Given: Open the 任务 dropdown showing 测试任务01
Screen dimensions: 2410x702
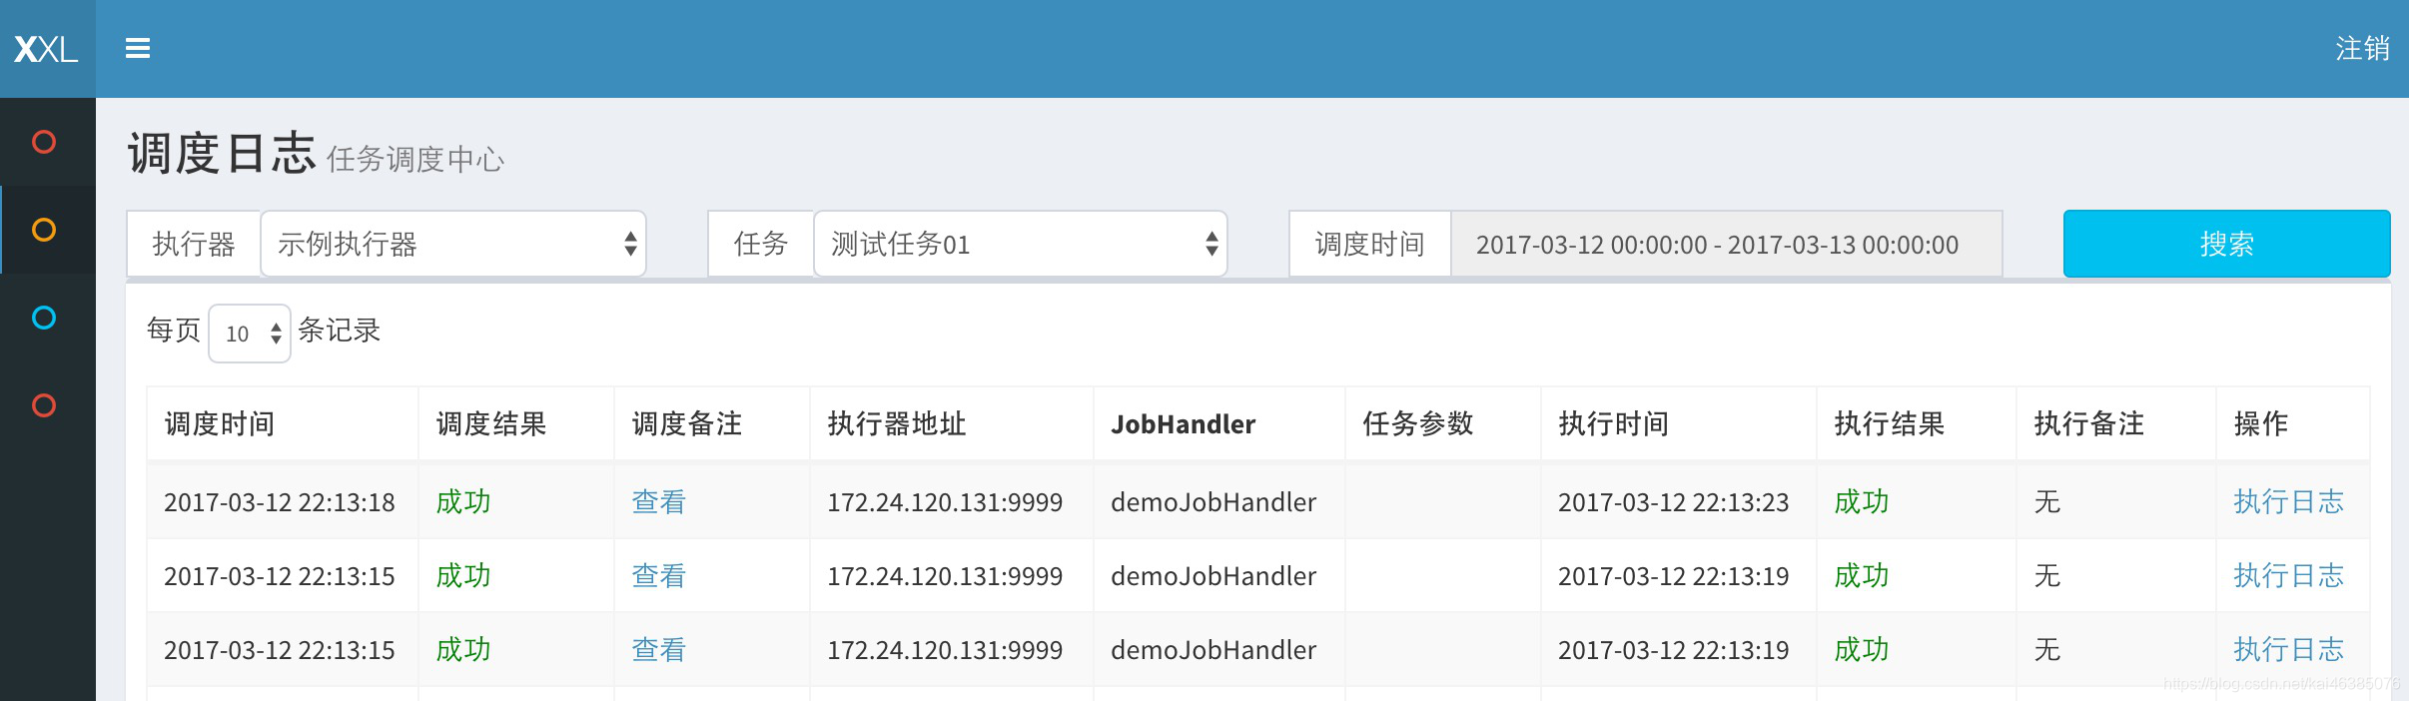Looking at the screenshot, I should (x=1021, y=244).
